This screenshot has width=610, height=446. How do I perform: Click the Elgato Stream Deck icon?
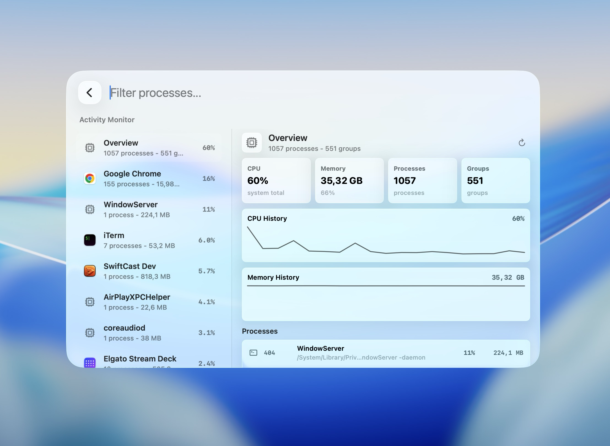pos(90,363)
